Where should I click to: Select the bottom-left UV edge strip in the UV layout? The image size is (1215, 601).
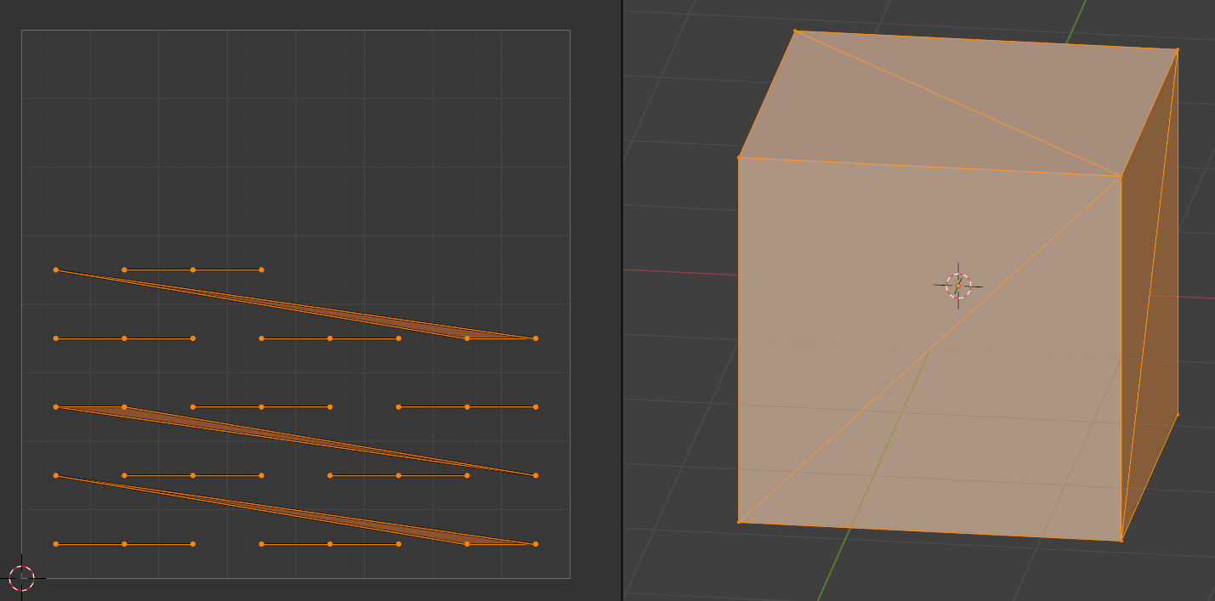(124, 544)
